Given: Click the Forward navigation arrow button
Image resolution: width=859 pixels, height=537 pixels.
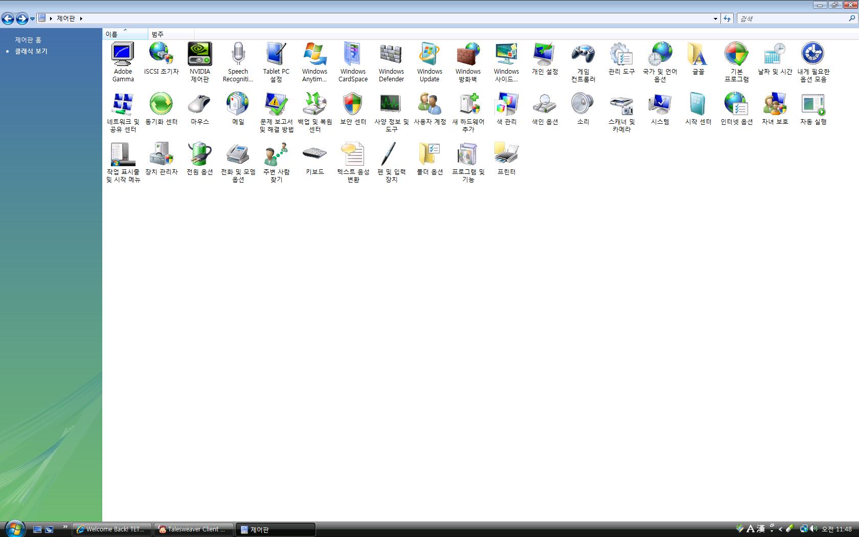Looking at the screenshot, I should pyautogui.click(x=22, y=19).
